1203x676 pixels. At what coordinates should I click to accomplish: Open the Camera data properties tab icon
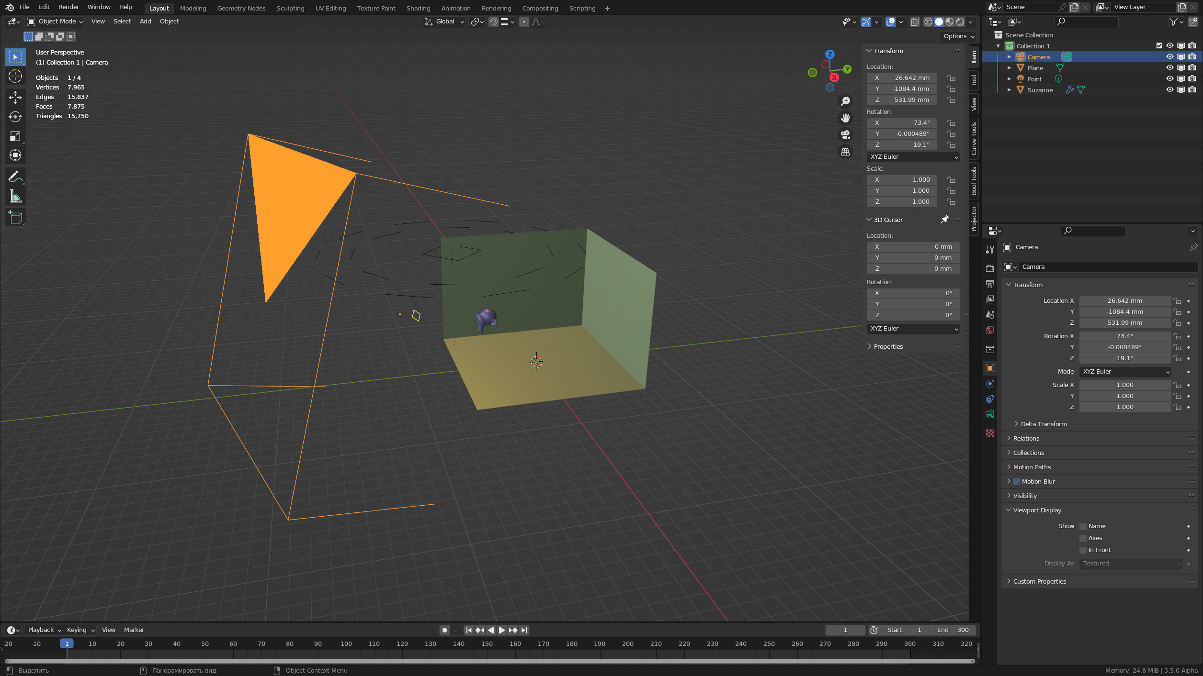pyautogui.click(x=990, y=414)
